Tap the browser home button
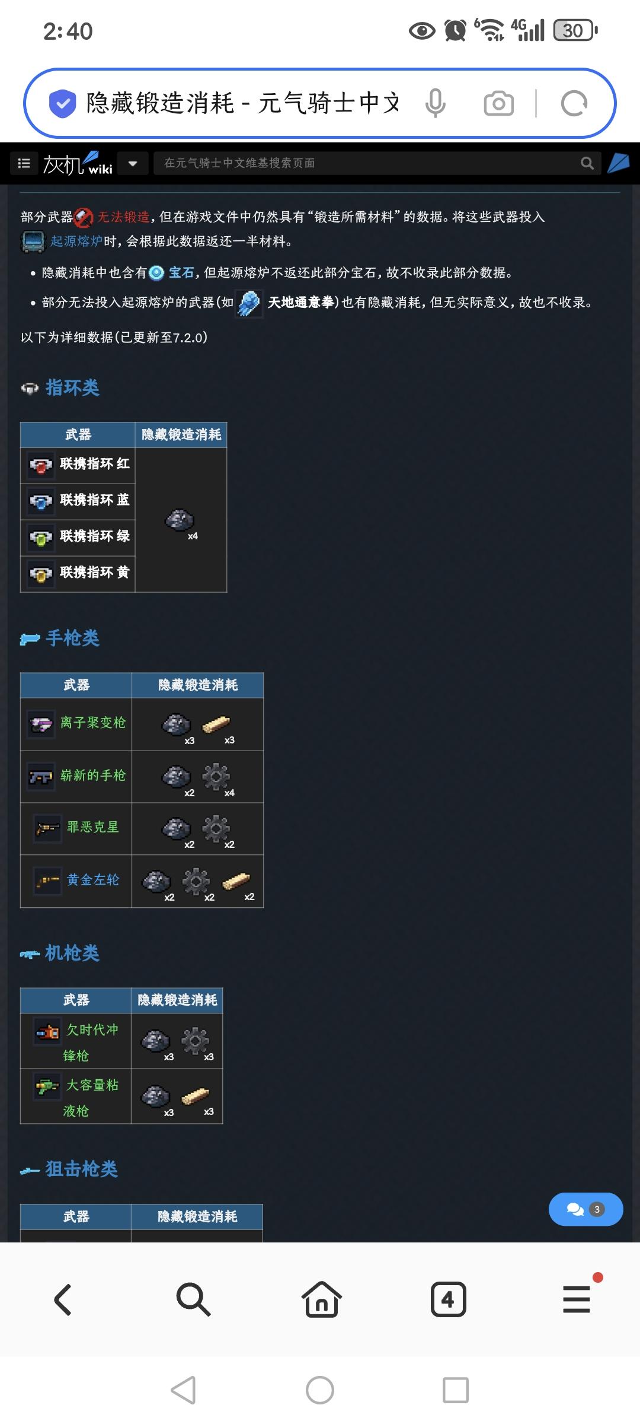The height and width of the screenshot is (1424, 640). point(321,1299)
